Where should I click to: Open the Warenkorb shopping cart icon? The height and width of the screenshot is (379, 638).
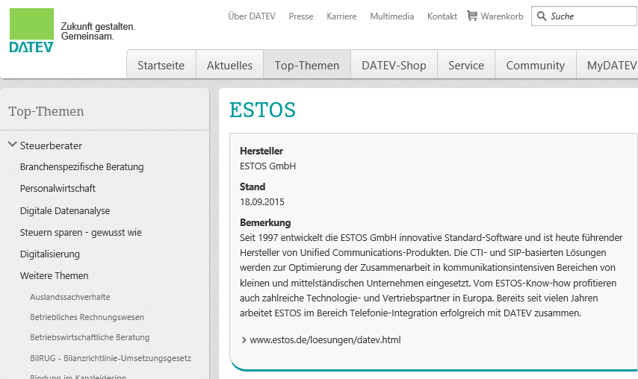[x=472, y=16]
